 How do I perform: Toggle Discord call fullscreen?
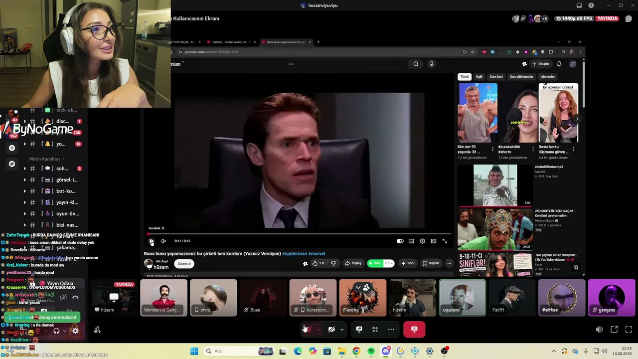pyautogui.click(x=629, y=330)
